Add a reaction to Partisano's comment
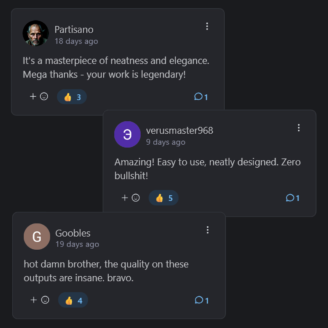The image size is (328, 328). [x=39, y=97]
